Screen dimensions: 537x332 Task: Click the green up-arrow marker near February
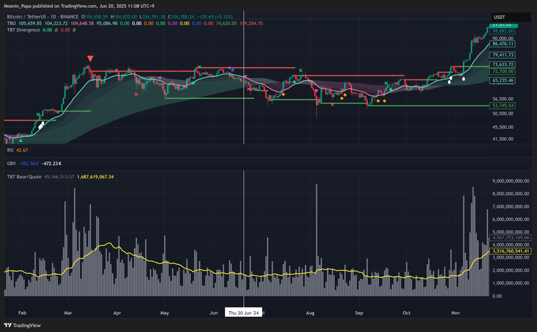coord(20,140)
